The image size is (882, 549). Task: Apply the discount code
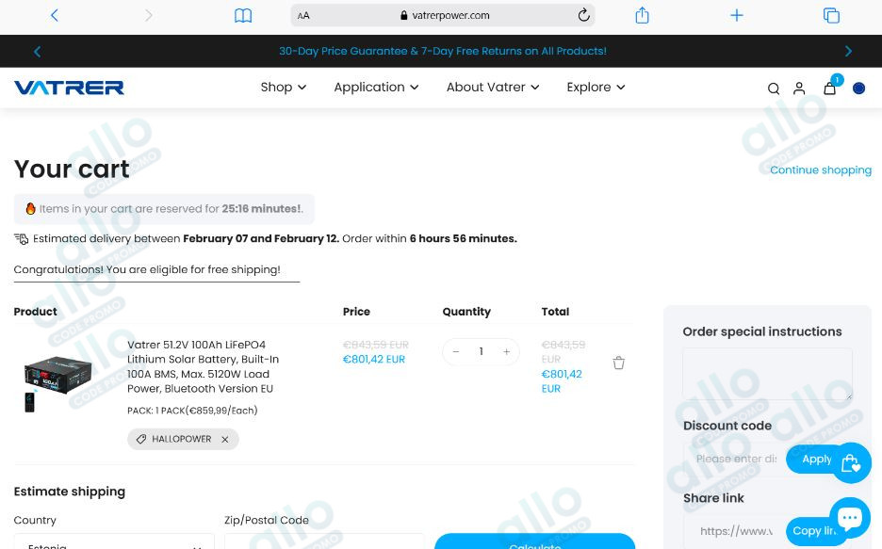pos(816,459)
